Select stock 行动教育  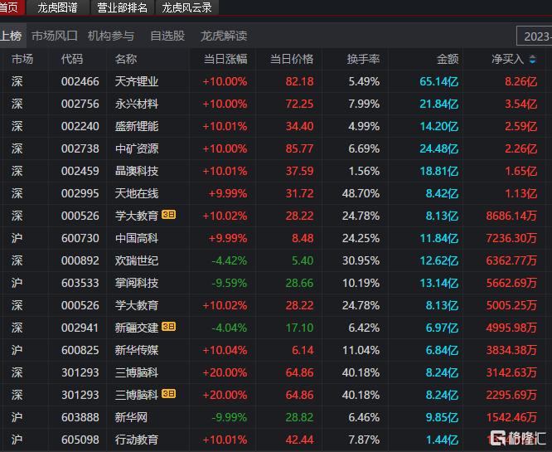click(x=137, y=440)
